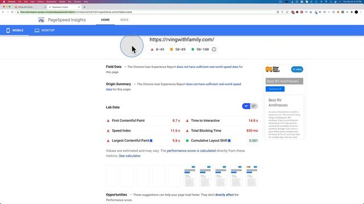Switch Lab Data to the compact view toggle
Image resolution: width=364 pixels, height=204 pixels.
246,106
